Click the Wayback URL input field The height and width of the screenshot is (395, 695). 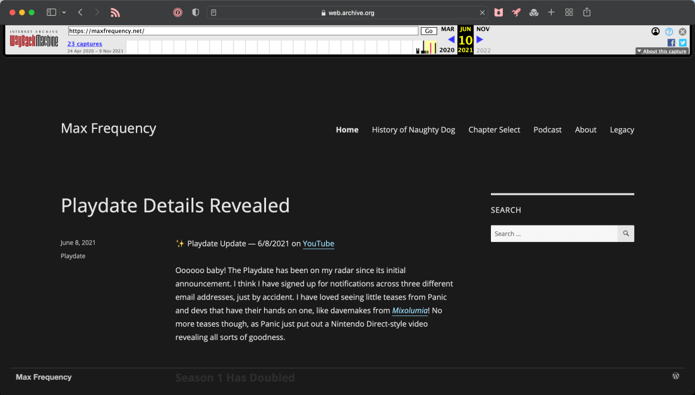(x=243, y=31)
